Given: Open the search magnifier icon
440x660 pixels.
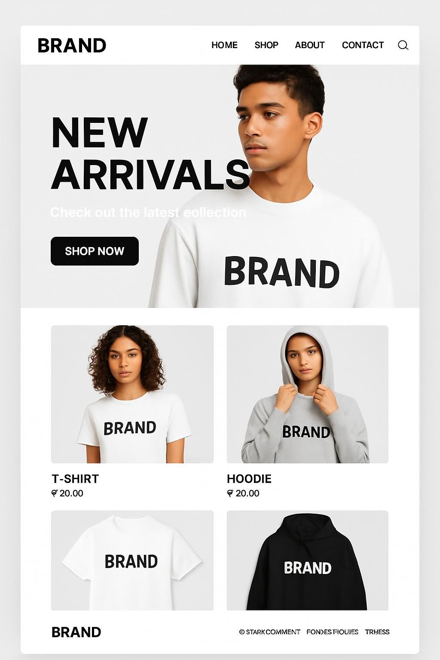Looking at the screenshot, I should pos(403,45).
